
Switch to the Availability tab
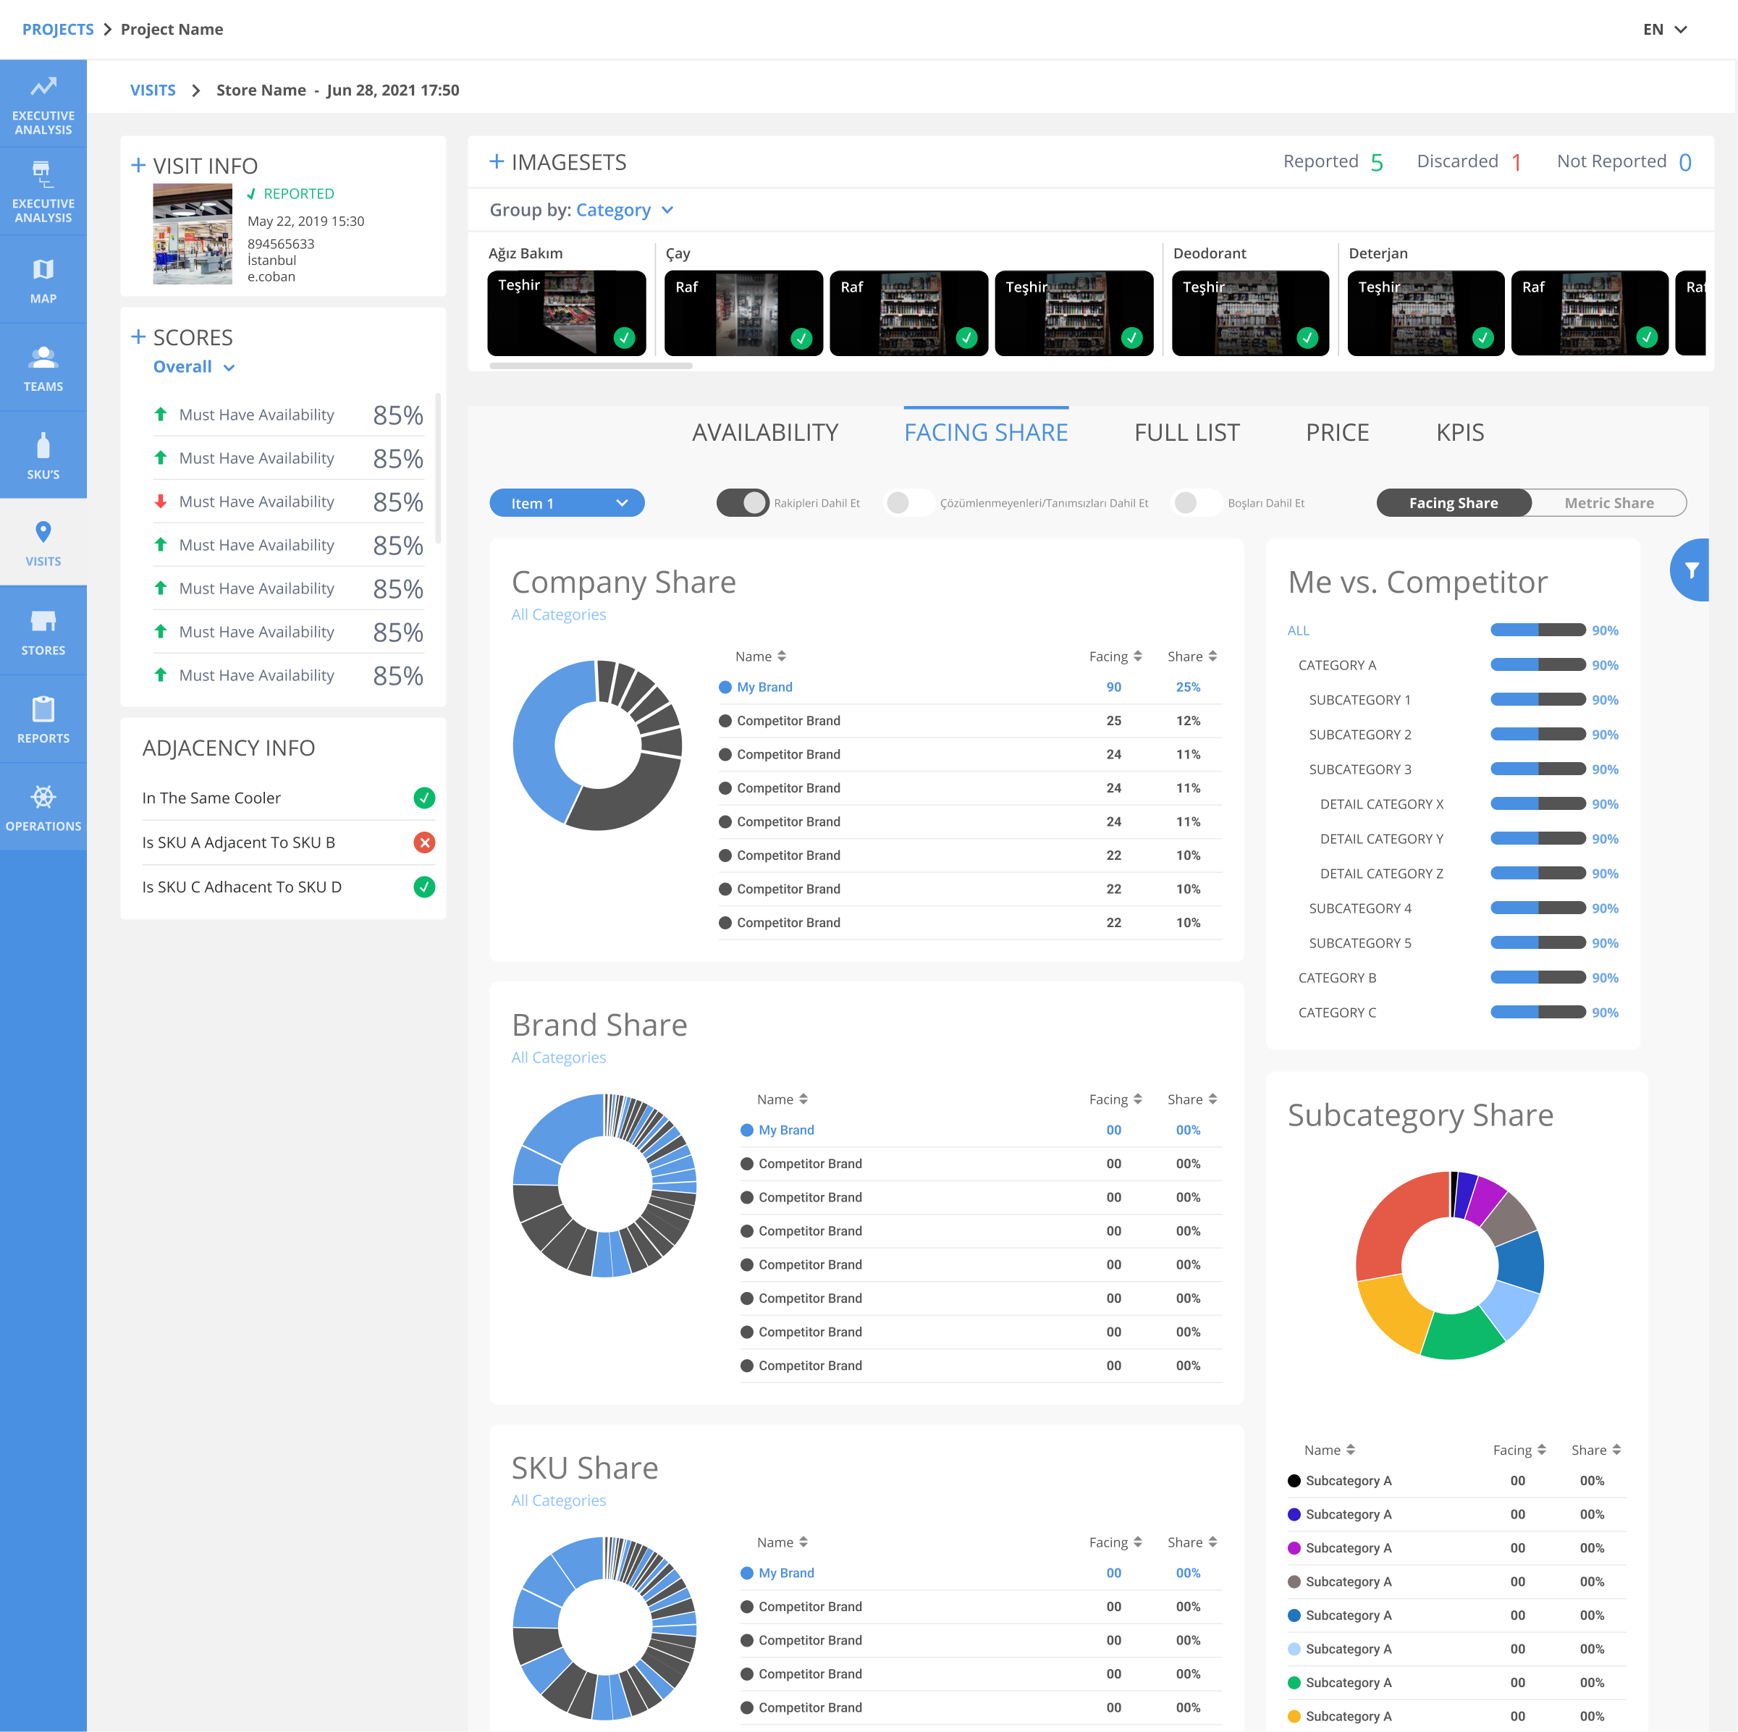point(766,430)
